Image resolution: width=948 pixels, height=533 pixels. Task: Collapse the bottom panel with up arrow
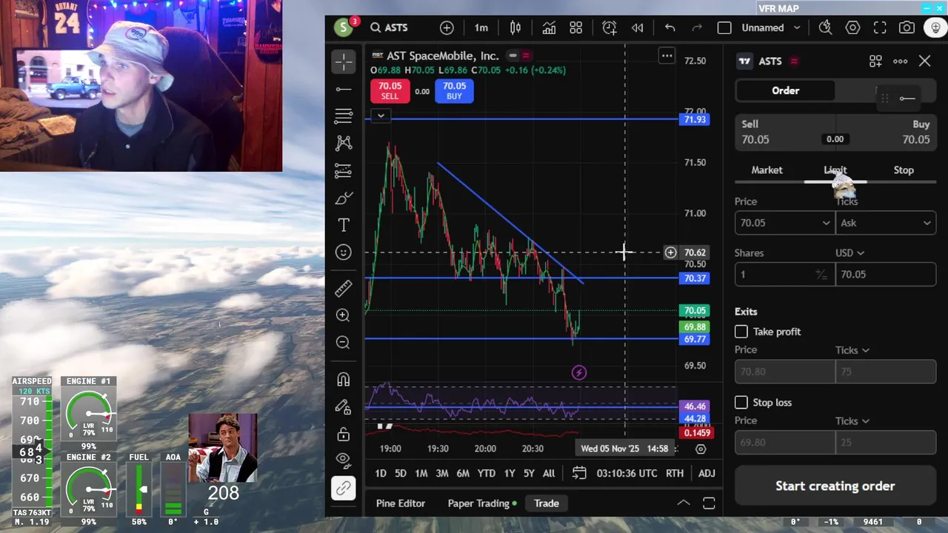(x=683, y=503)
